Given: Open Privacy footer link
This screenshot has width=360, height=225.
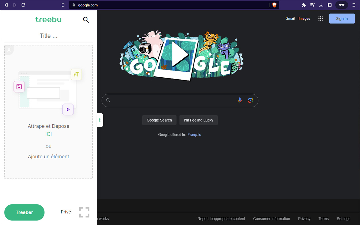Looking at the screenshot, I should 304,219.
